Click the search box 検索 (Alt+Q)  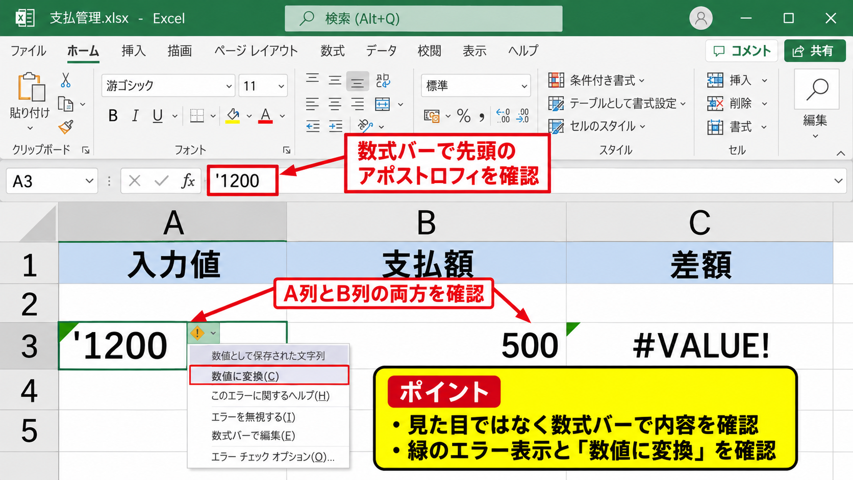tap(423, 19)
